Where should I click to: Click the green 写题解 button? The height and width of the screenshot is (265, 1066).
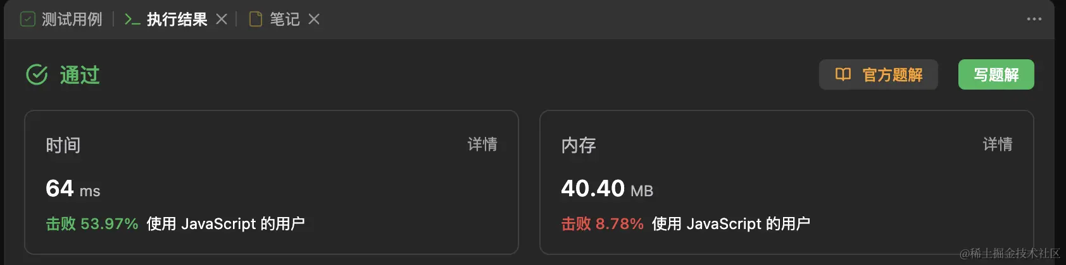996,74
